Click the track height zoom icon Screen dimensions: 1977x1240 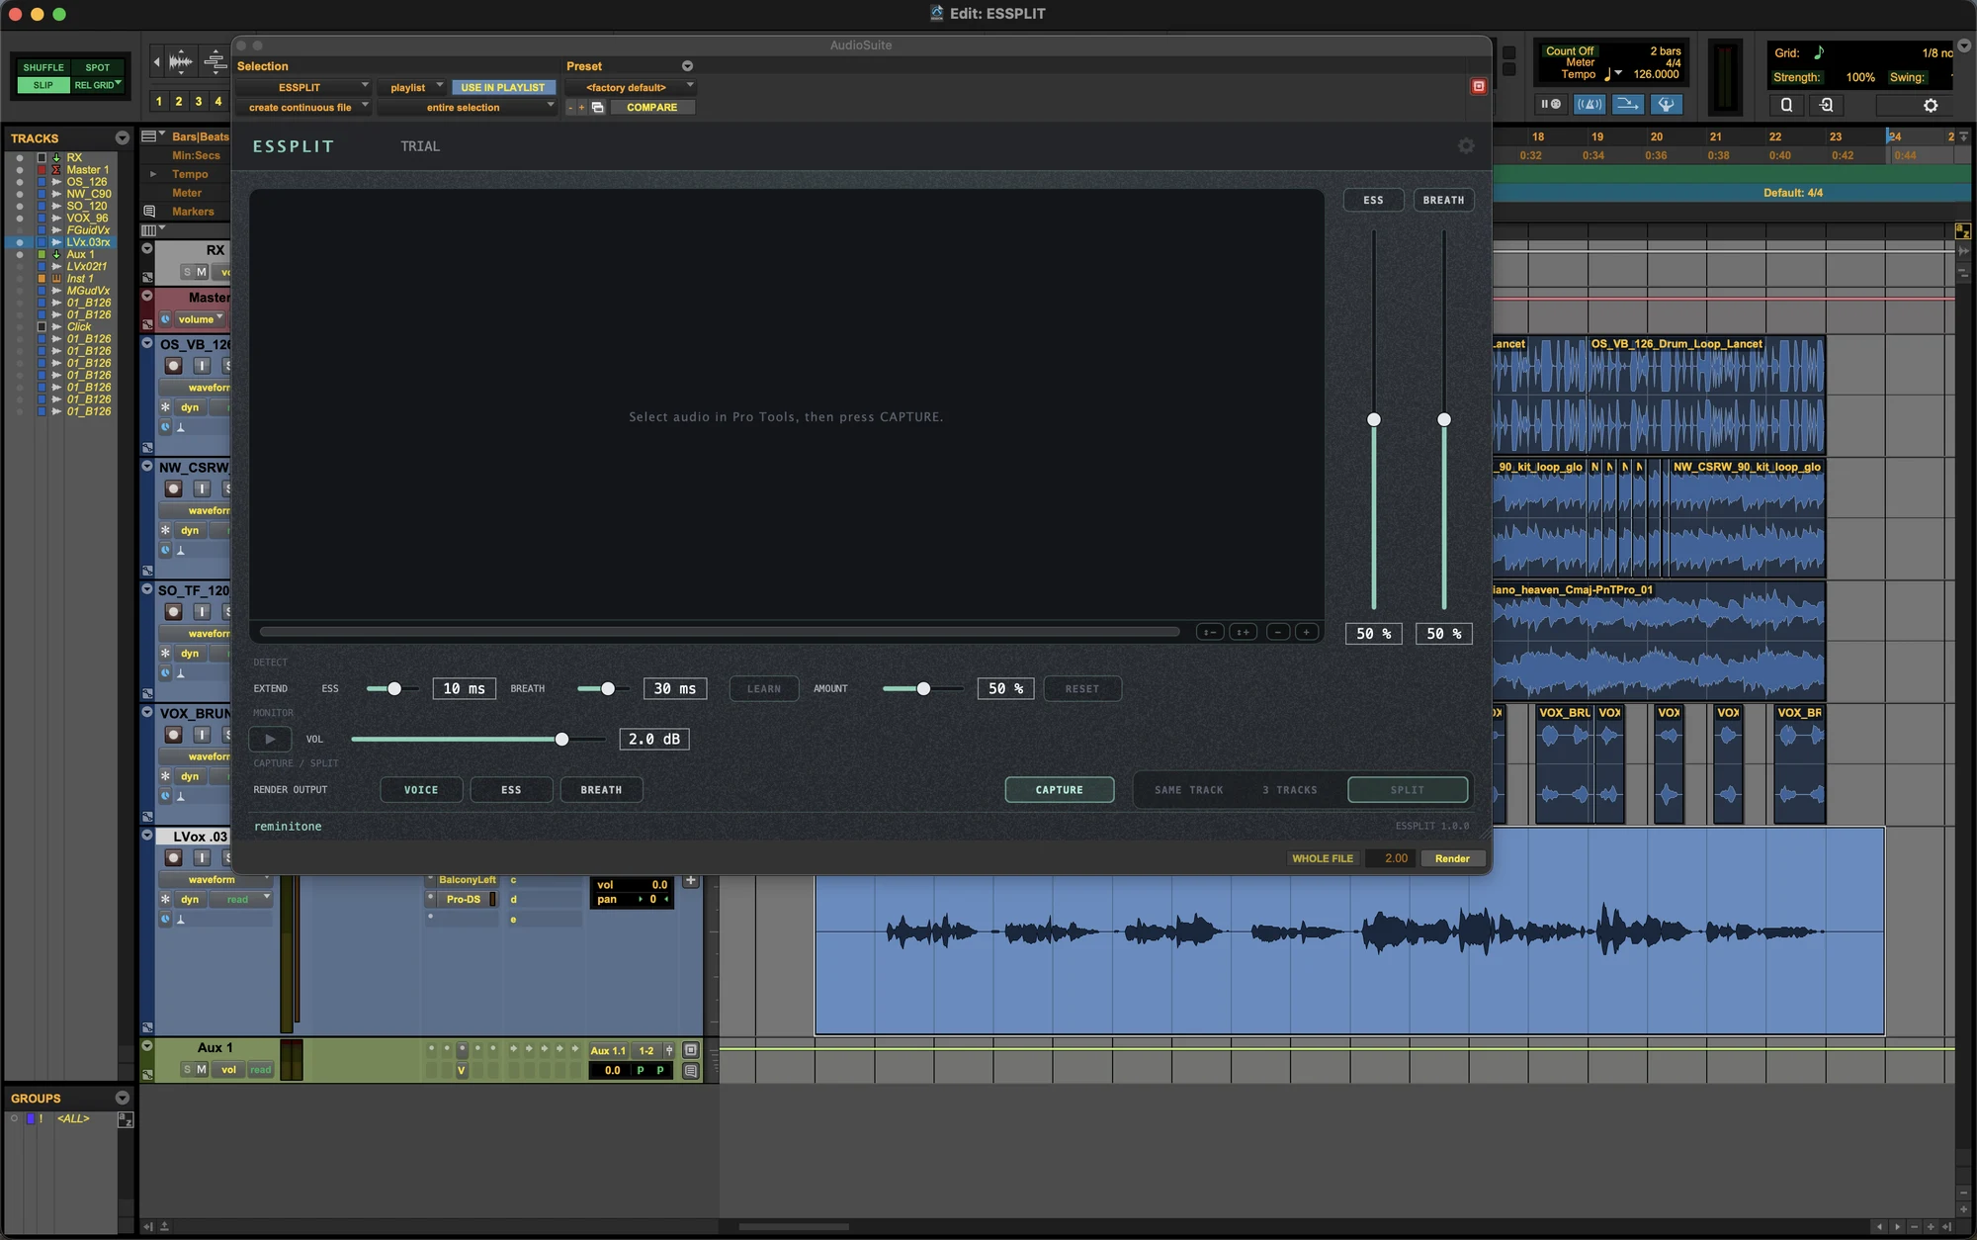click(215, 62)
